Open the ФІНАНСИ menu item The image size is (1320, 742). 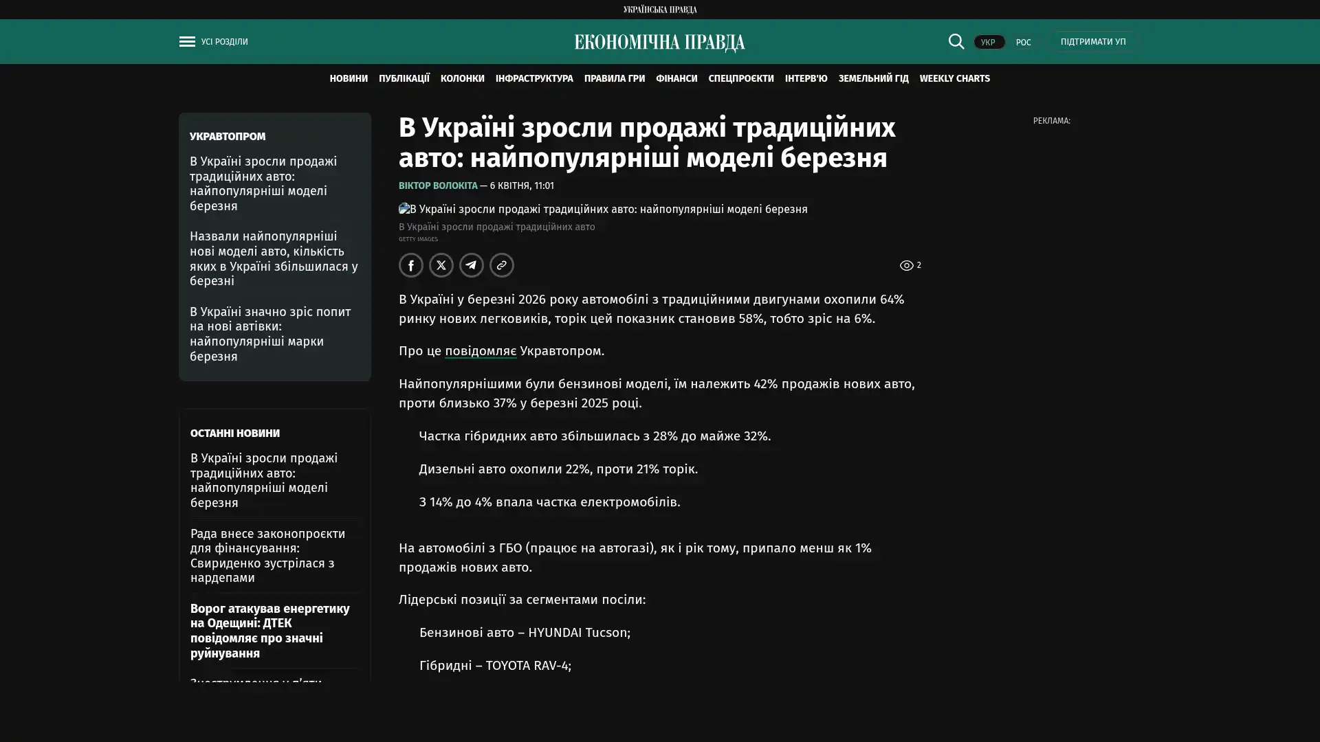[x=676, y=78]
